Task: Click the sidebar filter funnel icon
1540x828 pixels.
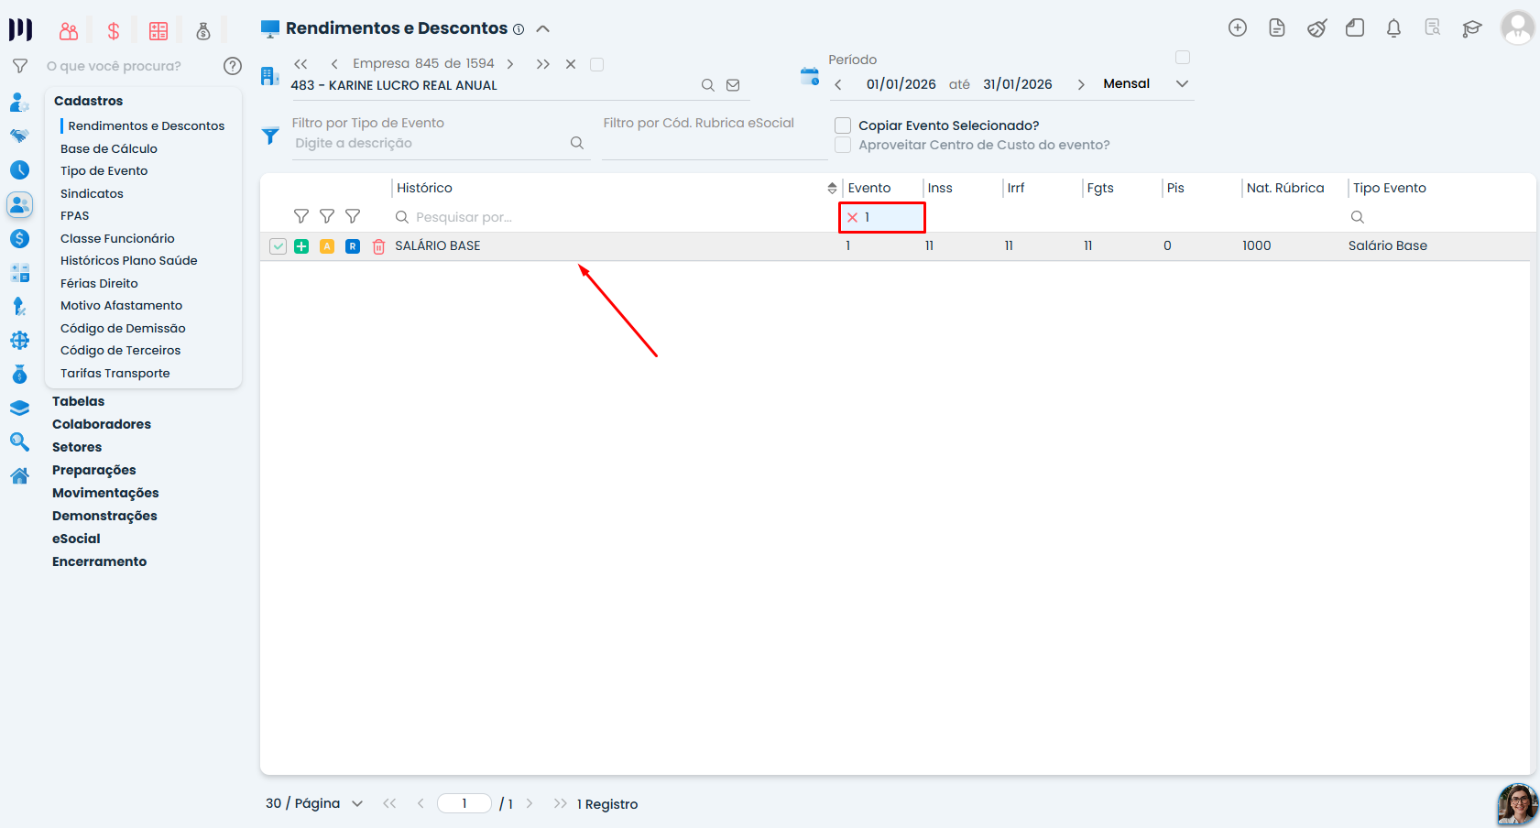Action: point(19,66)
